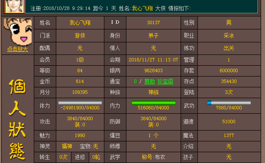Click the 登陆 value 3次

229,92
